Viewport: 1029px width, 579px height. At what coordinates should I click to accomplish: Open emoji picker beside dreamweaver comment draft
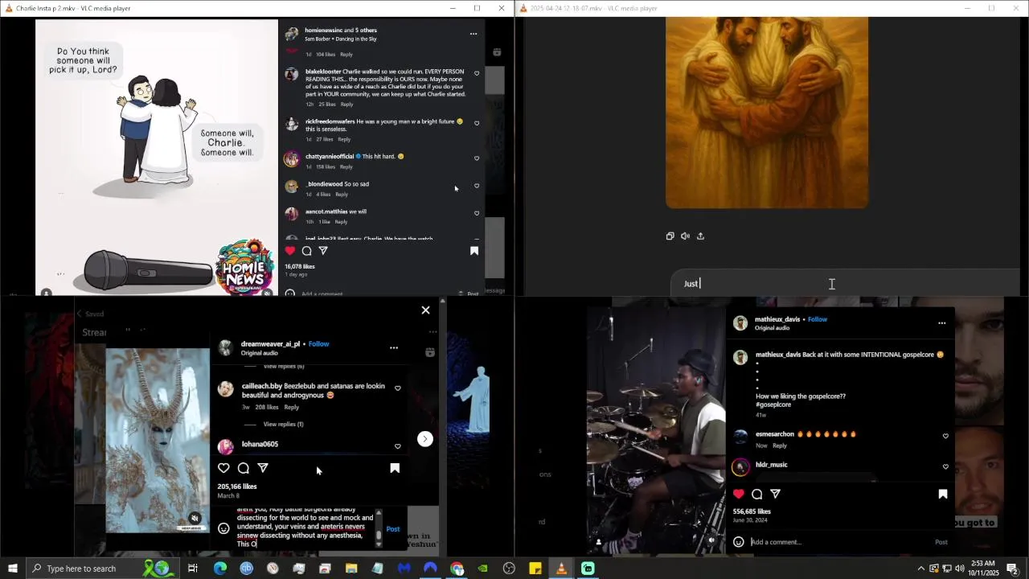click(223, 528)
